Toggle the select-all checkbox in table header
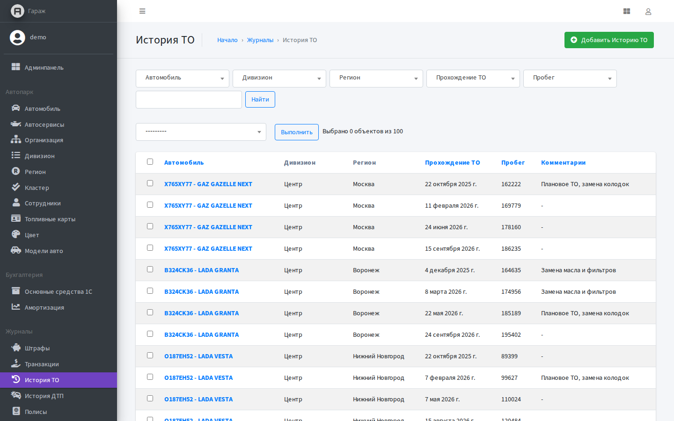The height and width of the screenshot is (421, 674). coord(150,162)
